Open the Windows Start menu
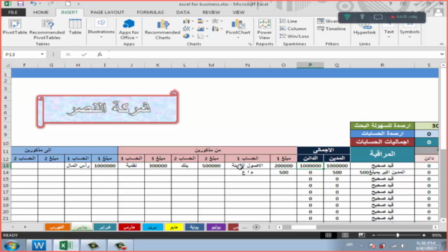The width and height of the screenshot is (448, 252). [x=12, y=246]
